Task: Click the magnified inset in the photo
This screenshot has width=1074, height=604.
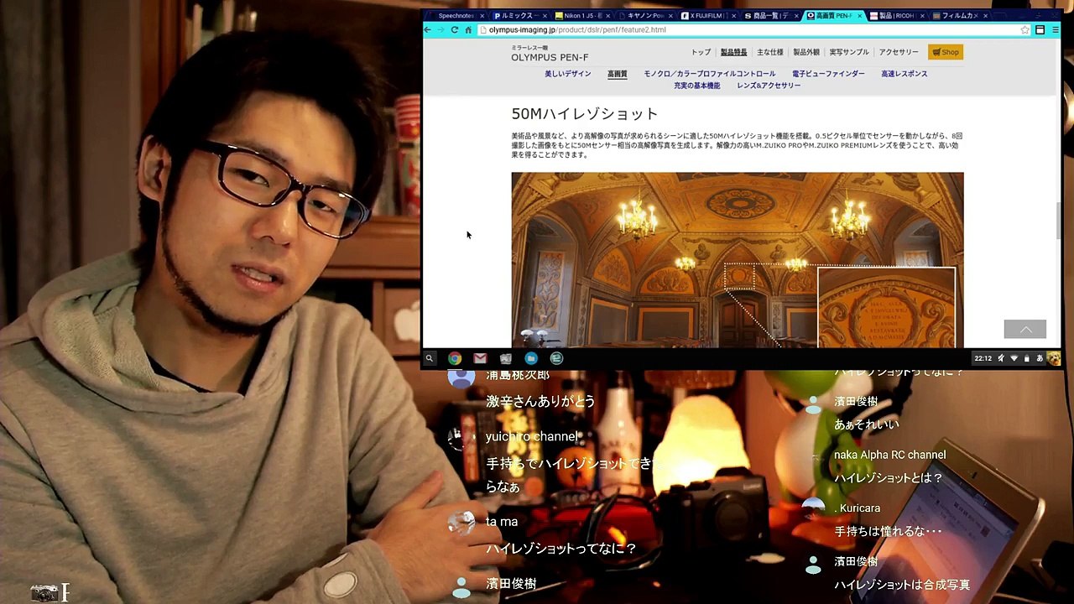Action: click(887, 307)
